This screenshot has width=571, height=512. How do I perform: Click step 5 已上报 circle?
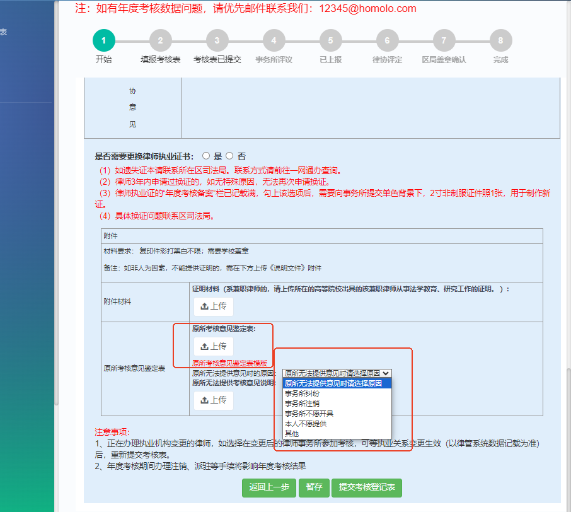330,41
